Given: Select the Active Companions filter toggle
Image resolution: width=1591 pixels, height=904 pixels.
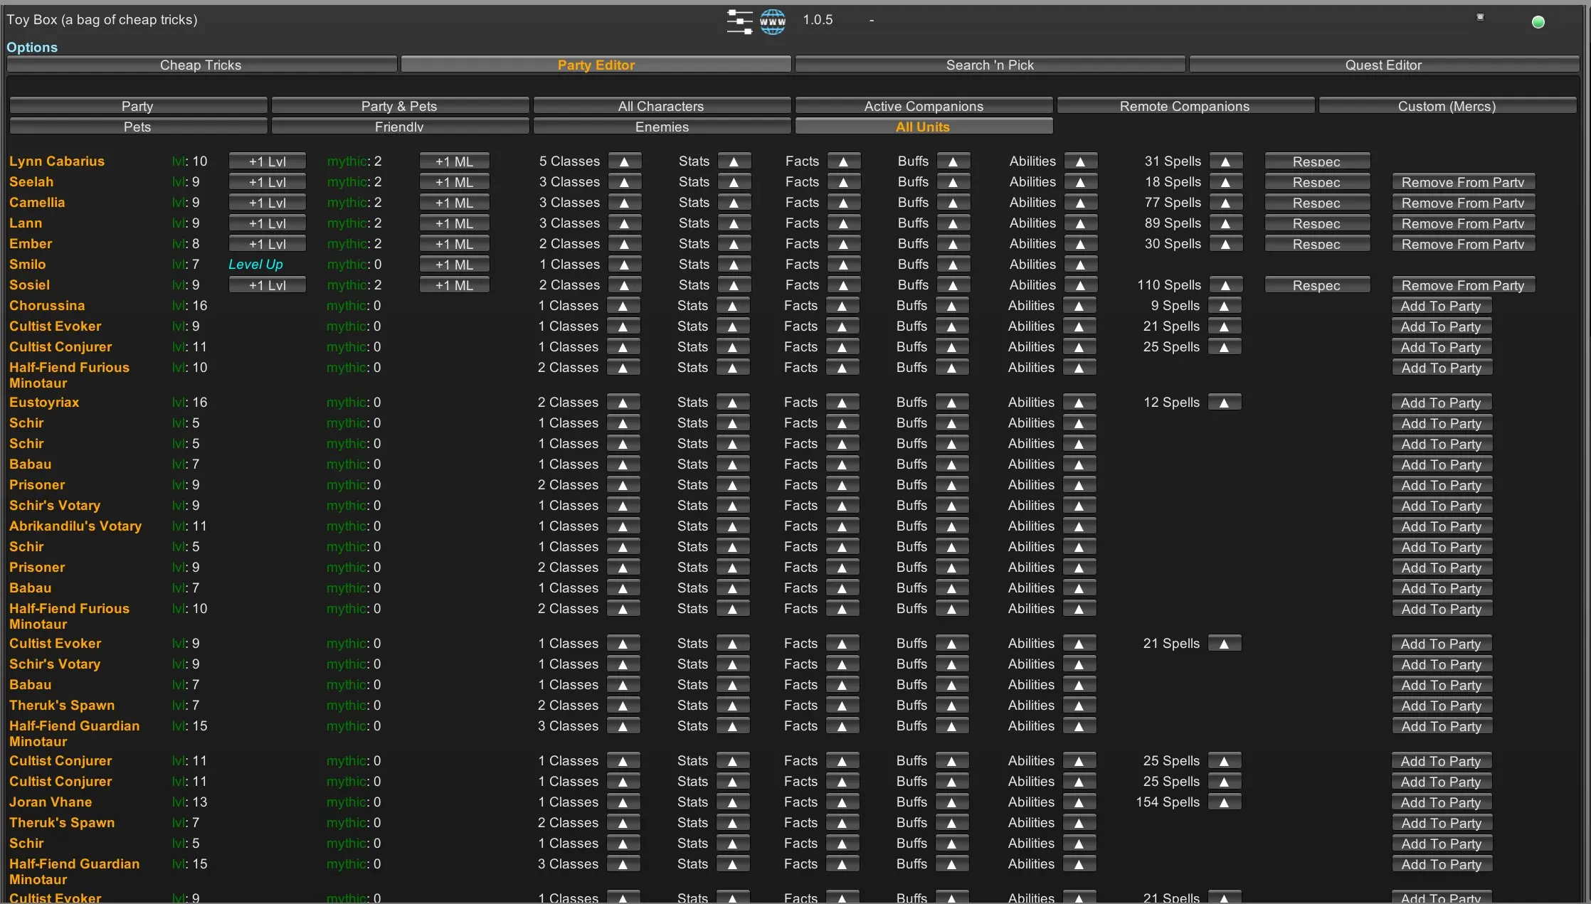Looking at the screenshot, I should (924, 106).
